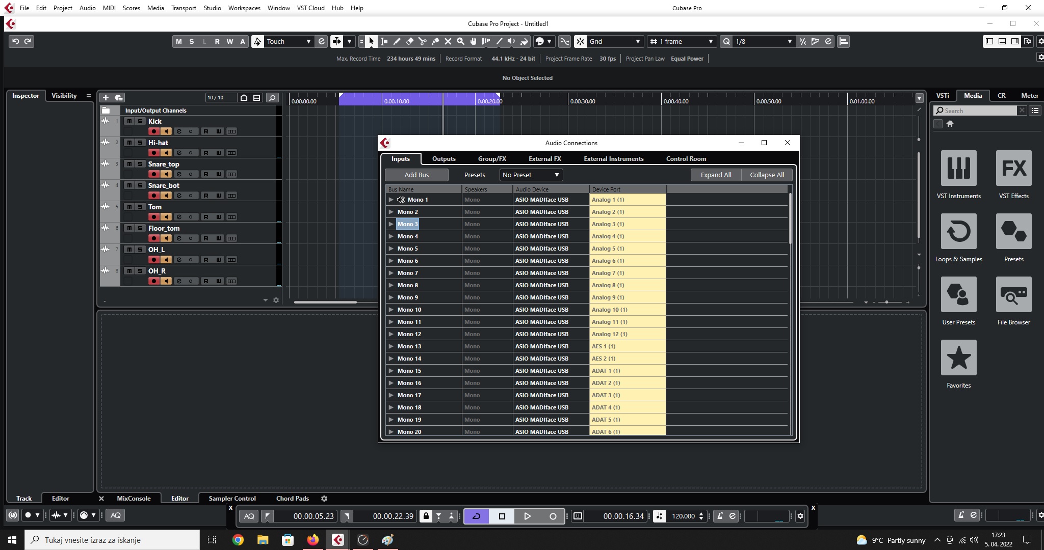The height and width of the screenshot is (550, 1044).
Task: Select the Object Selection arrow tool
Action: pos(371,41)
